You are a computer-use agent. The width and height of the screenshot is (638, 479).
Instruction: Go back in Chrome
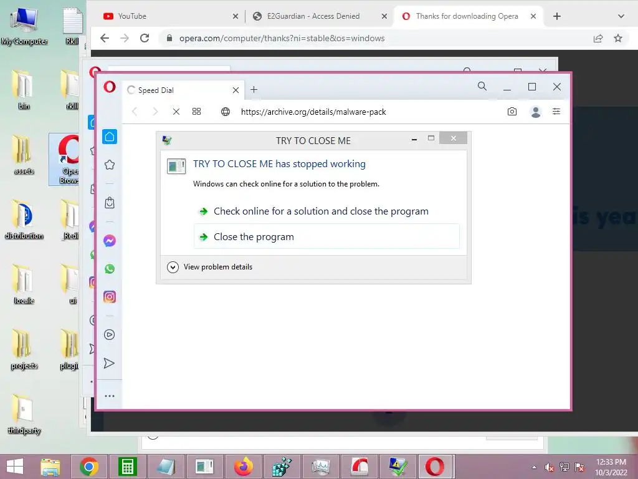coord(105,38)
